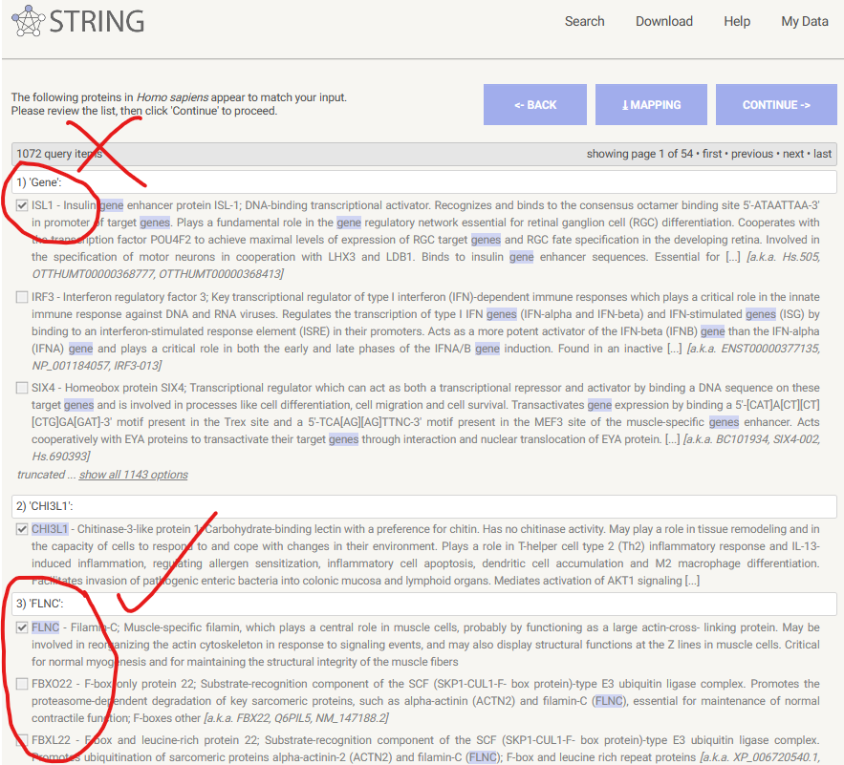Expand 'show all 1143 options' link
Image resolution: width=844 pixels, height=765 pixels.
[134, 475]
